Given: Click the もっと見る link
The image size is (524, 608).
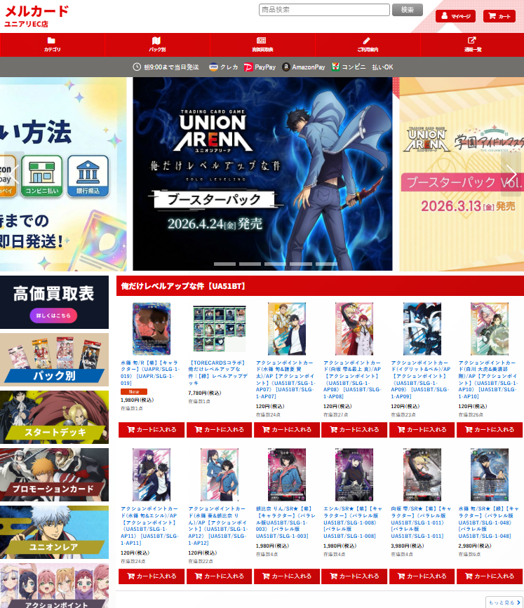Looking at the screenshot, I should click(504, 602).
